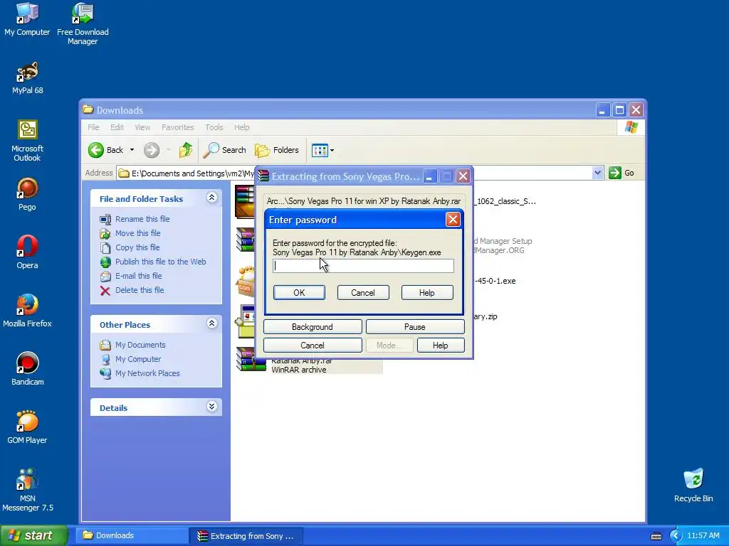Open GOM Player desktop icon
This screenshot has width=729, height=546.
point(27,427)
